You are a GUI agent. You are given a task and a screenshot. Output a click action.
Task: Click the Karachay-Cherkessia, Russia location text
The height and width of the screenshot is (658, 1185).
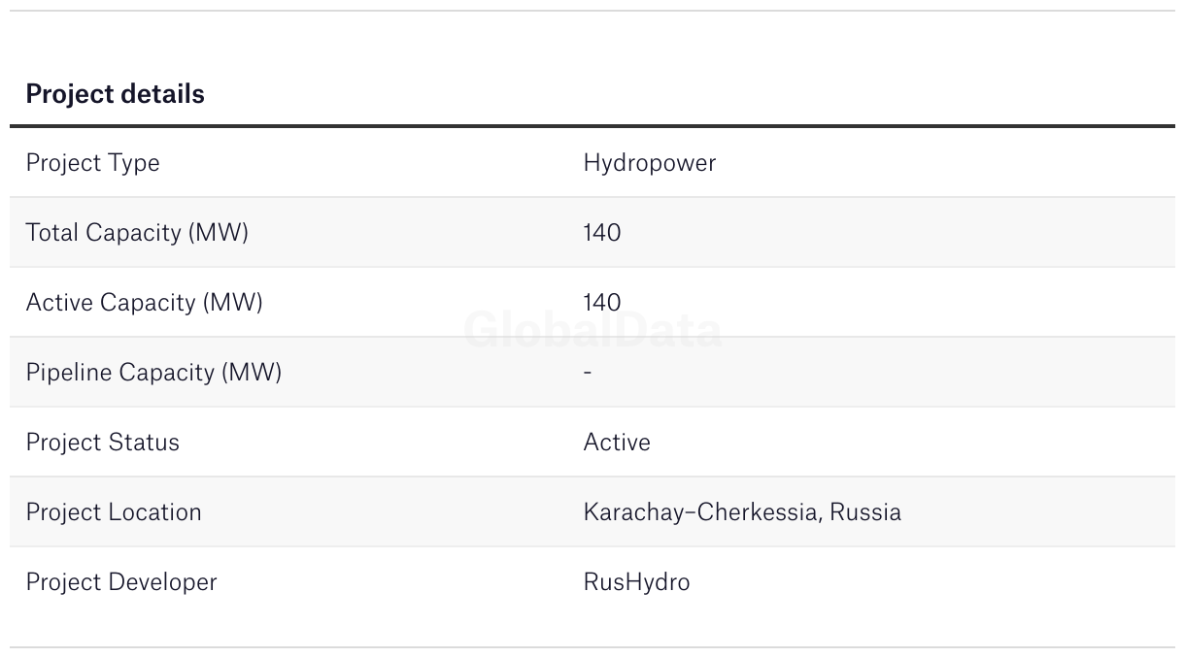[x=742, y=512]
